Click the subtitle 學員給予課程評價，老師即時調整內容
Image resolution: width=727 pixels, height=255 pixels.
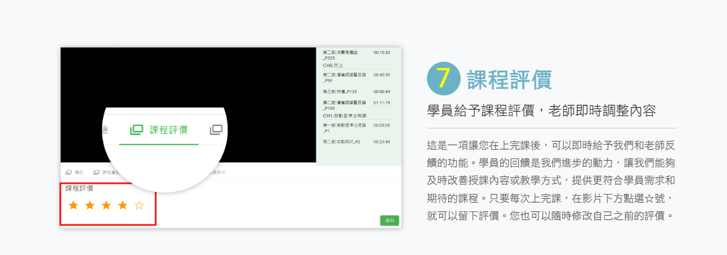[541, 112]
